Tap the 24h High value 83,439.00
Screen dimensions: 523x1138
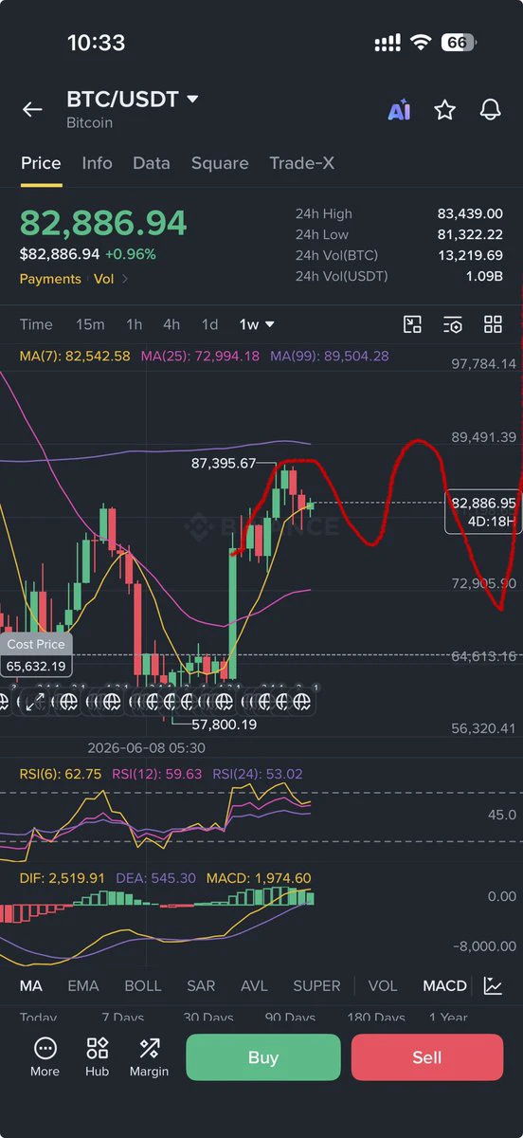[470, 214]
